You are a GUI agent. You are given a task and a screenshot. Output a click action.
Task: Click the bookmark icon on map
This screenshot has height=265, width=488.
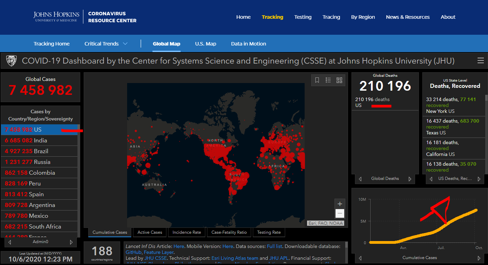pos(317,80)
